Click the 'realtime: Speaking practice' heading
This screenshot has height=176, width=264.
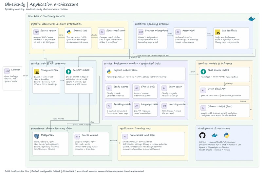[x=152, y=24]
